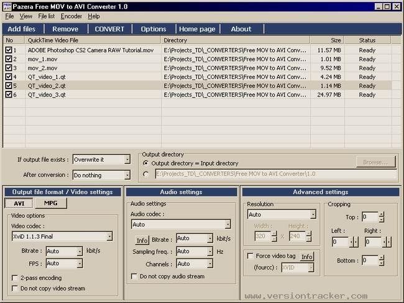Select the QT_video_3.qt file row
Image resolution: width=404 pixels, height=303 pixels.
coord(198,95)
